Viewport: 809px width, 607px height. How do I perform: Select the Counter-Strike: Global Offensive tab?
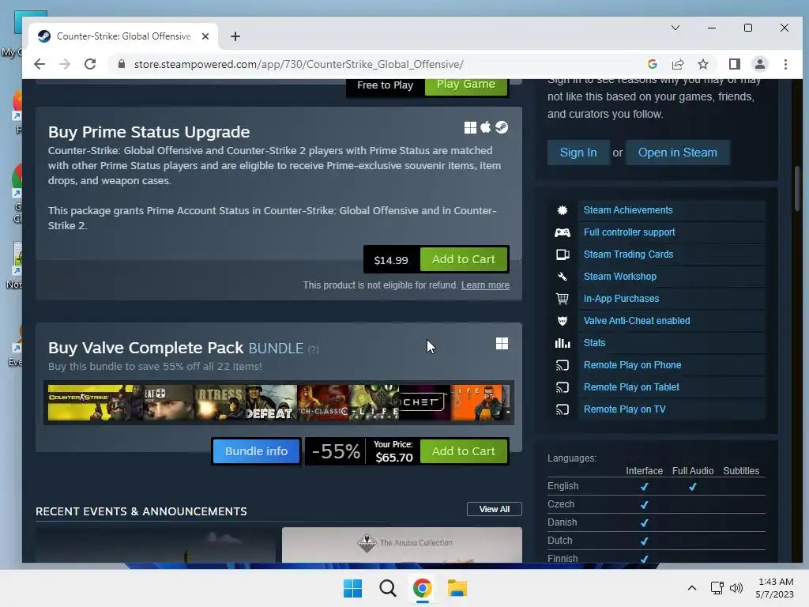[x=123, y=36]
